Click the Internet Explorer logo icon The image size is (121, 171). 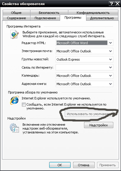tap(14, 100)
